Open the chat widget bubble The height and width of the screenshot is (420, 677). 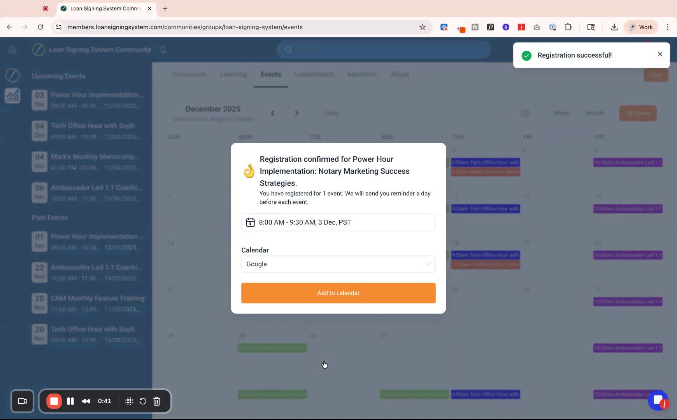(x=658, y=400)
